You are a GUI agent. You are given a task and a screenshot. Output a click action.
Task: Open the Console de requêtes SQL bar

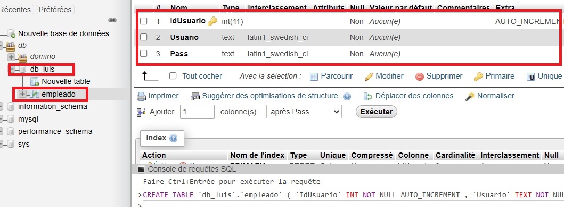[348, 169]
